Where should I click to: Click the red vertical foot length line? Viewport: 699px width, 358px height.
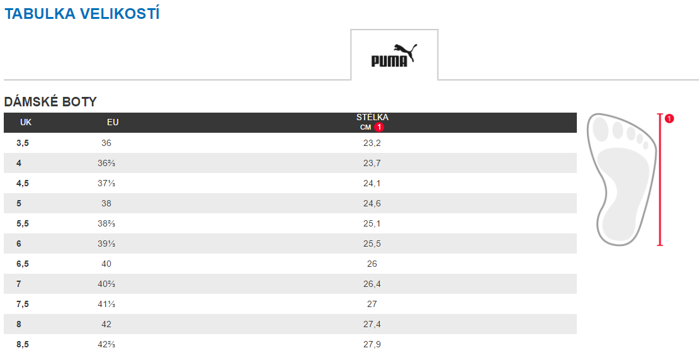(660, 179)
